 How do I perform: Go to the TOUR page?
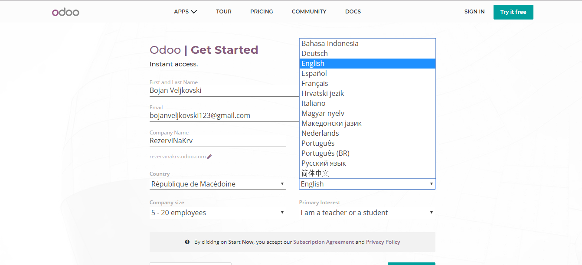coord(224,12)
